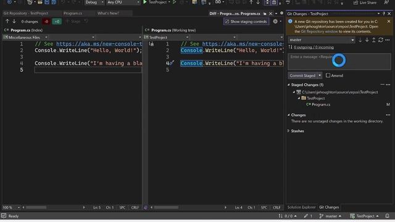Open Git Repository window link

[x=319, y=31]
